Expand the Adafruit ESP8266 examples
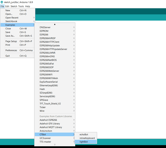 (55, 120)
